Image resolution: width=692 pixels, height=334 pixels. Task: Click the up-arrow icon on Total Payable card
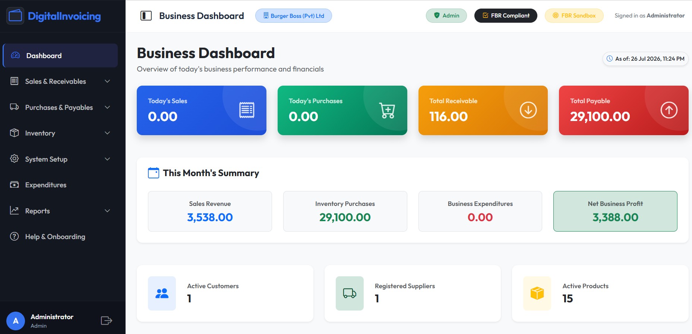pyautogui.click(x=669, y=110)
